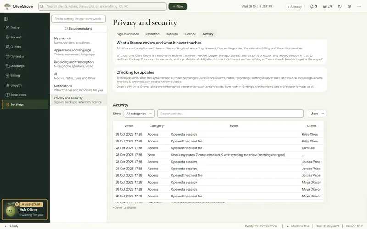Switch to the Retention tab
Screen dimensions: 367x229
click(152, 34)
